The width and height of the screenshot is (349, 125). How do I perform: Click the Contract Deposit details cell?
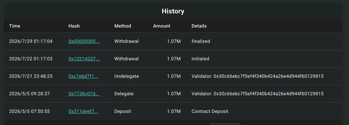pos(210,111)
